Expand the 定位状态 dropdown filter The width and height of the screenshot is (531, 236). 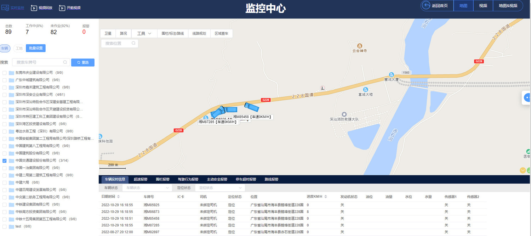click(x=220, y=188)
